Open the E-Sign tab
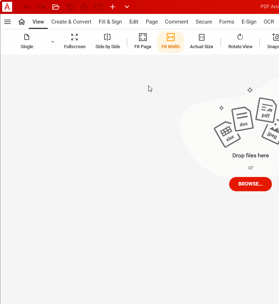Screen dimensions: 279x304 (x=249, y=22)
